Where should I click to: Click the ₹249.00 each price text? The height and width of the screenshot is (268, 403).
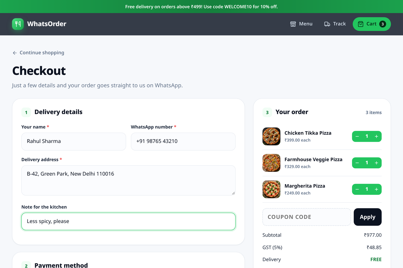297,193
